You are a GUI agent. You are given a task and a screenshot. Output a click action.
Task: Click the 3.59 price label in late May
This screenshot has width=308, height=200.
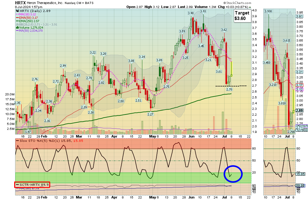[x=182, y=31]
